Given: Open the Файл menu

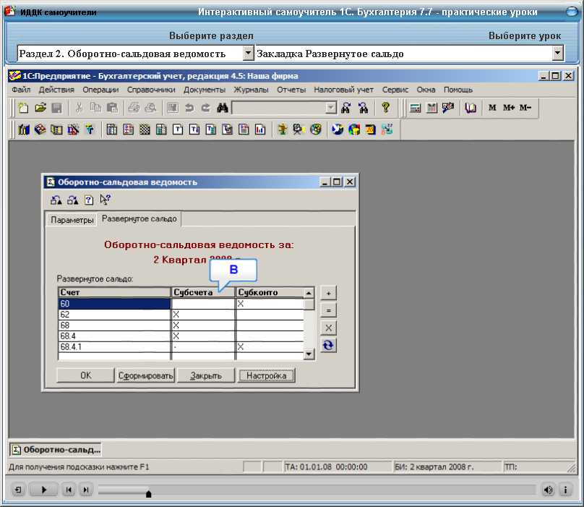Looking at the screenshot, I should 21,90.
